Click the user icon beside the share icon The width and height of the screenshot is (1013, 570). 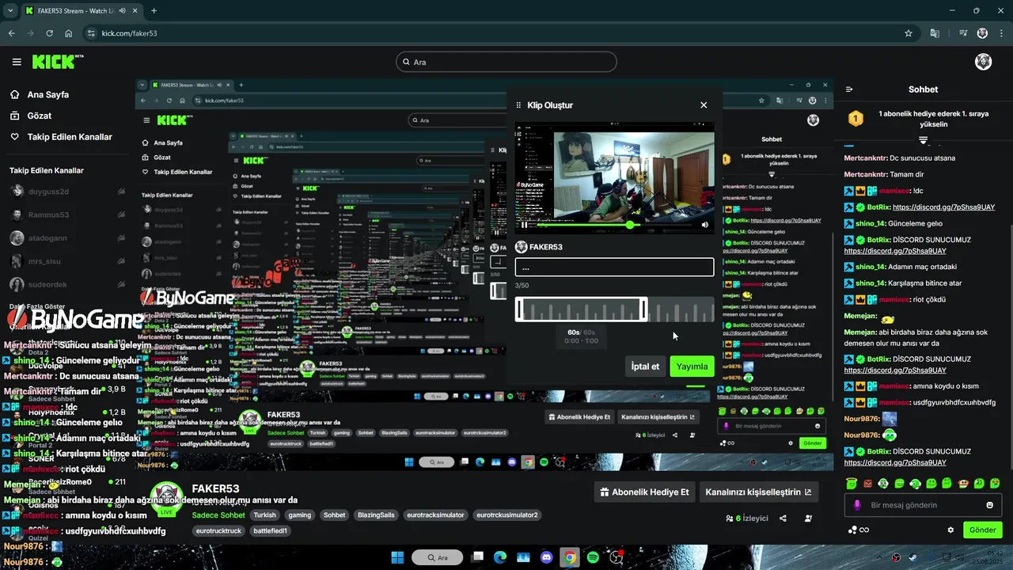[808, 519]
